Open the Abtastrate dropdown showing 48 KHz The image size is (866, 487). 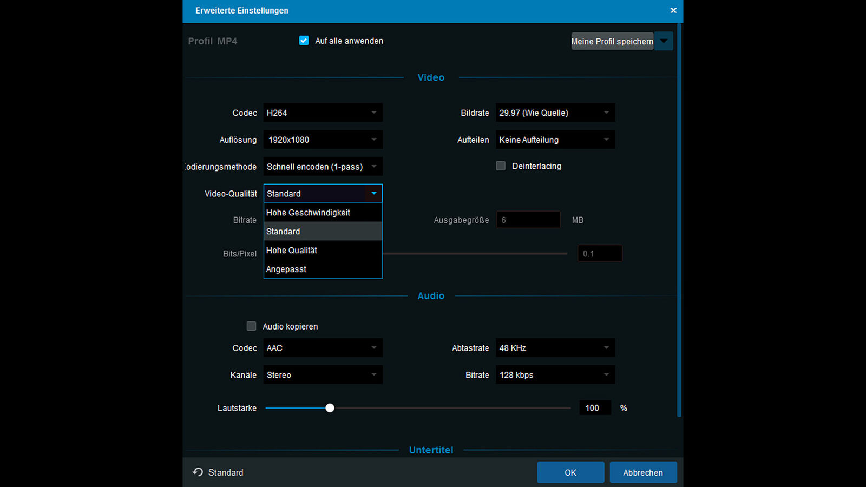pyautogui.click(x=554, y=348)
